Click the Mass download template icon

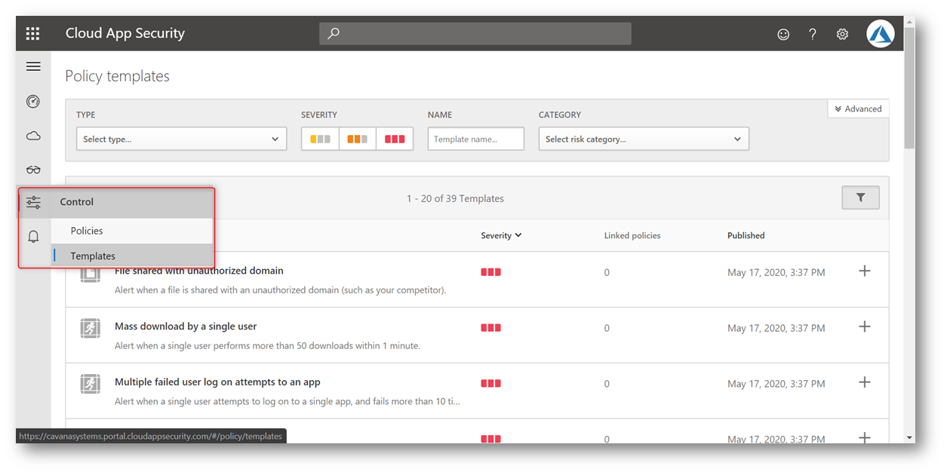click(x=91, y=328)
